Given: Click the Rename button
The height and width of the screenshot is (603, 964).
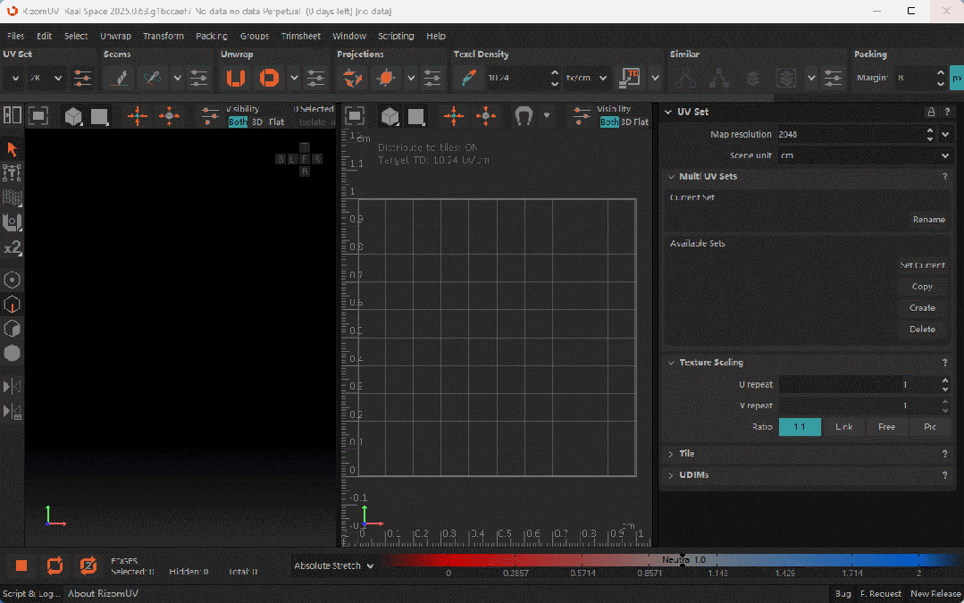Looking at the screenshot, I should tap(928, 220).
